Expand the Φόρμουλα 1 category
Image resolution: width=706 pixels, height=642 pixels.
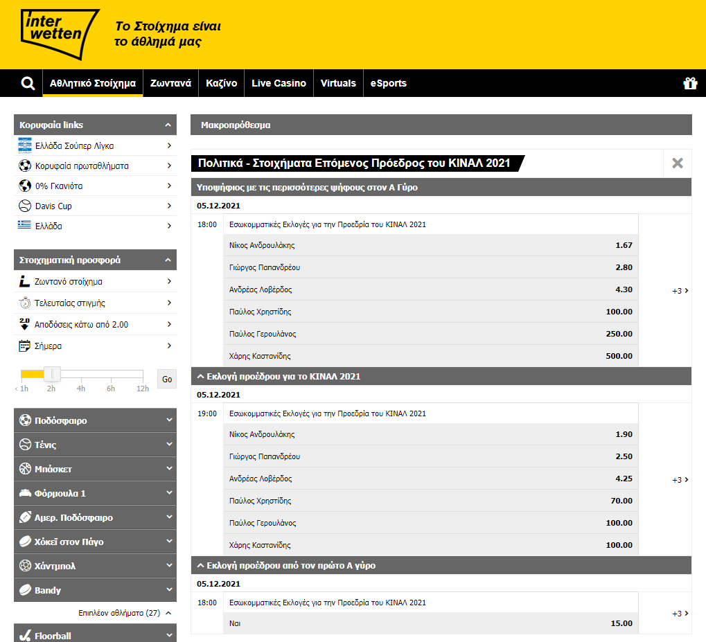click(168, 493)
